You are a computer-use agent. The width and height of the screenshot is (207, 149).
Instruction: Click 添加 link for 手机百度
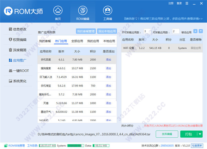[x=108, y=60]
